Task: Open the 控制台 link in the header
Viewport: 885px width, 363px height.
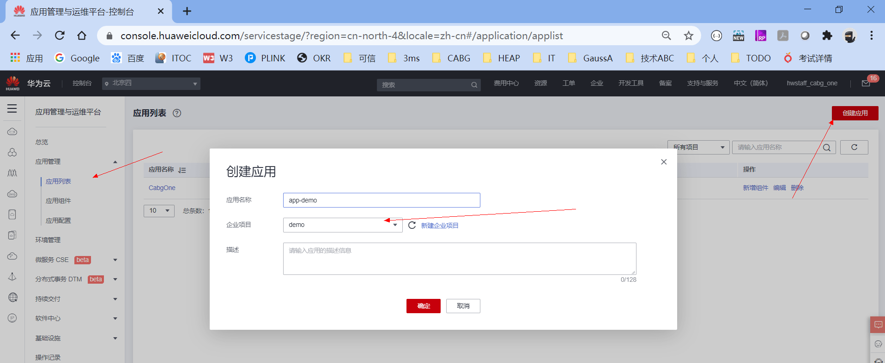Action: [x=82, y=83]
